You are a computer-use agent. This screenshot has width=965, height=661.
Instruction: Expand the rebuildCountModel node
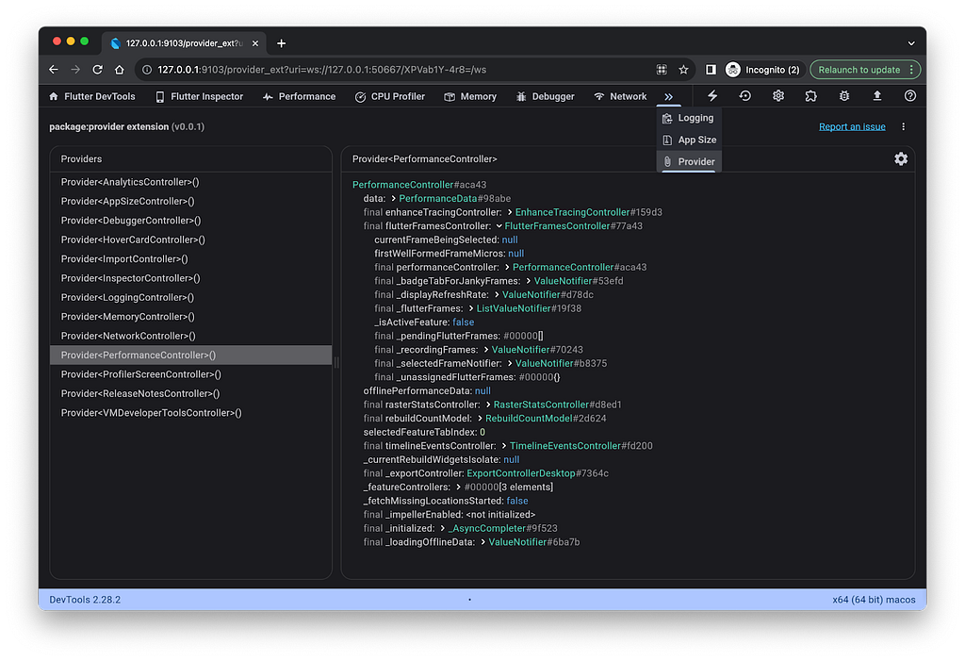480,419
